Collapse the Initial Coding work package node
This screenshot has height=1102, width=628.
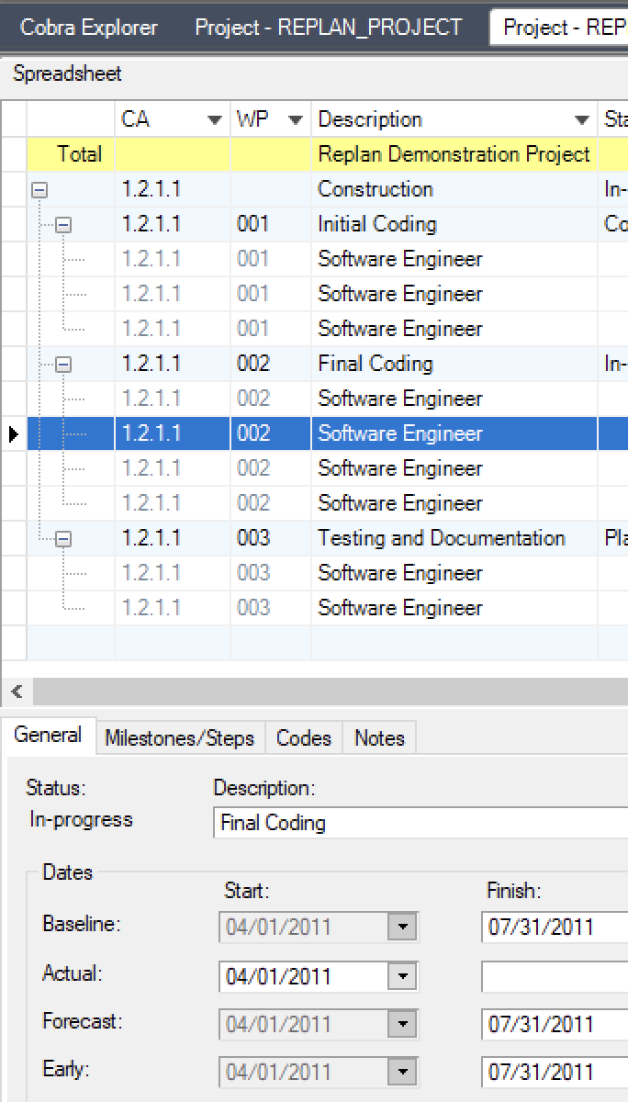[x=63, y=225]
